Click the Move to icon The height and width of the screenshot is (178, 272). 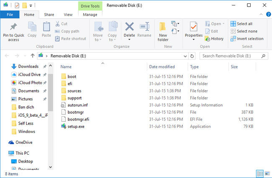pyautogui.click(x=98, y=26)
